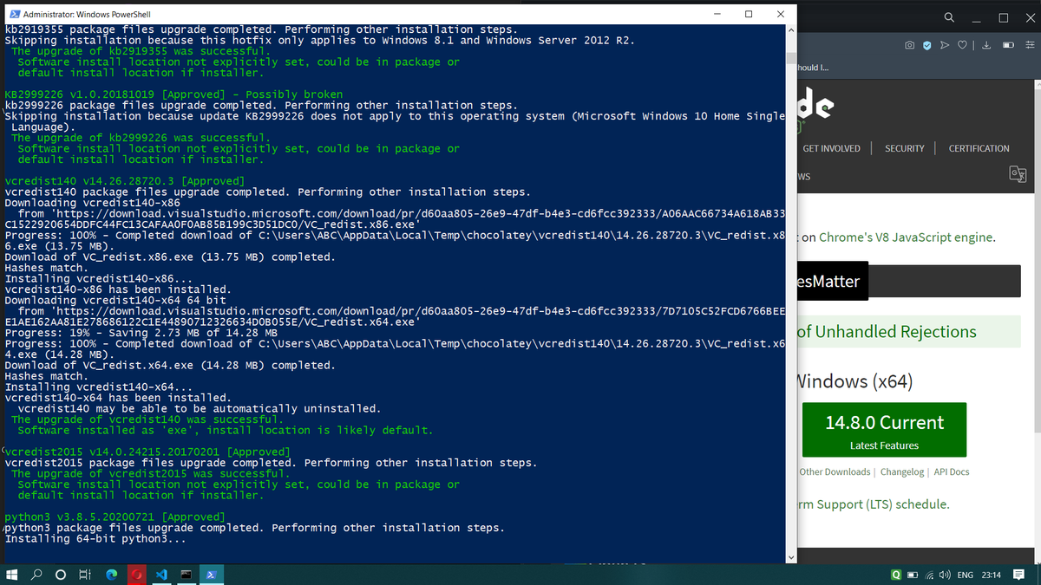Click the blue privacy protection shield icon
This screenshot has height=585, width=1041.
927,45
